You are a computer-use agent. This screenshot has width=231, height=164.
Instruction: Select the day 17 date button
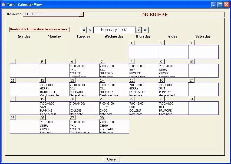pyautogui.click(x=191, y=81)
